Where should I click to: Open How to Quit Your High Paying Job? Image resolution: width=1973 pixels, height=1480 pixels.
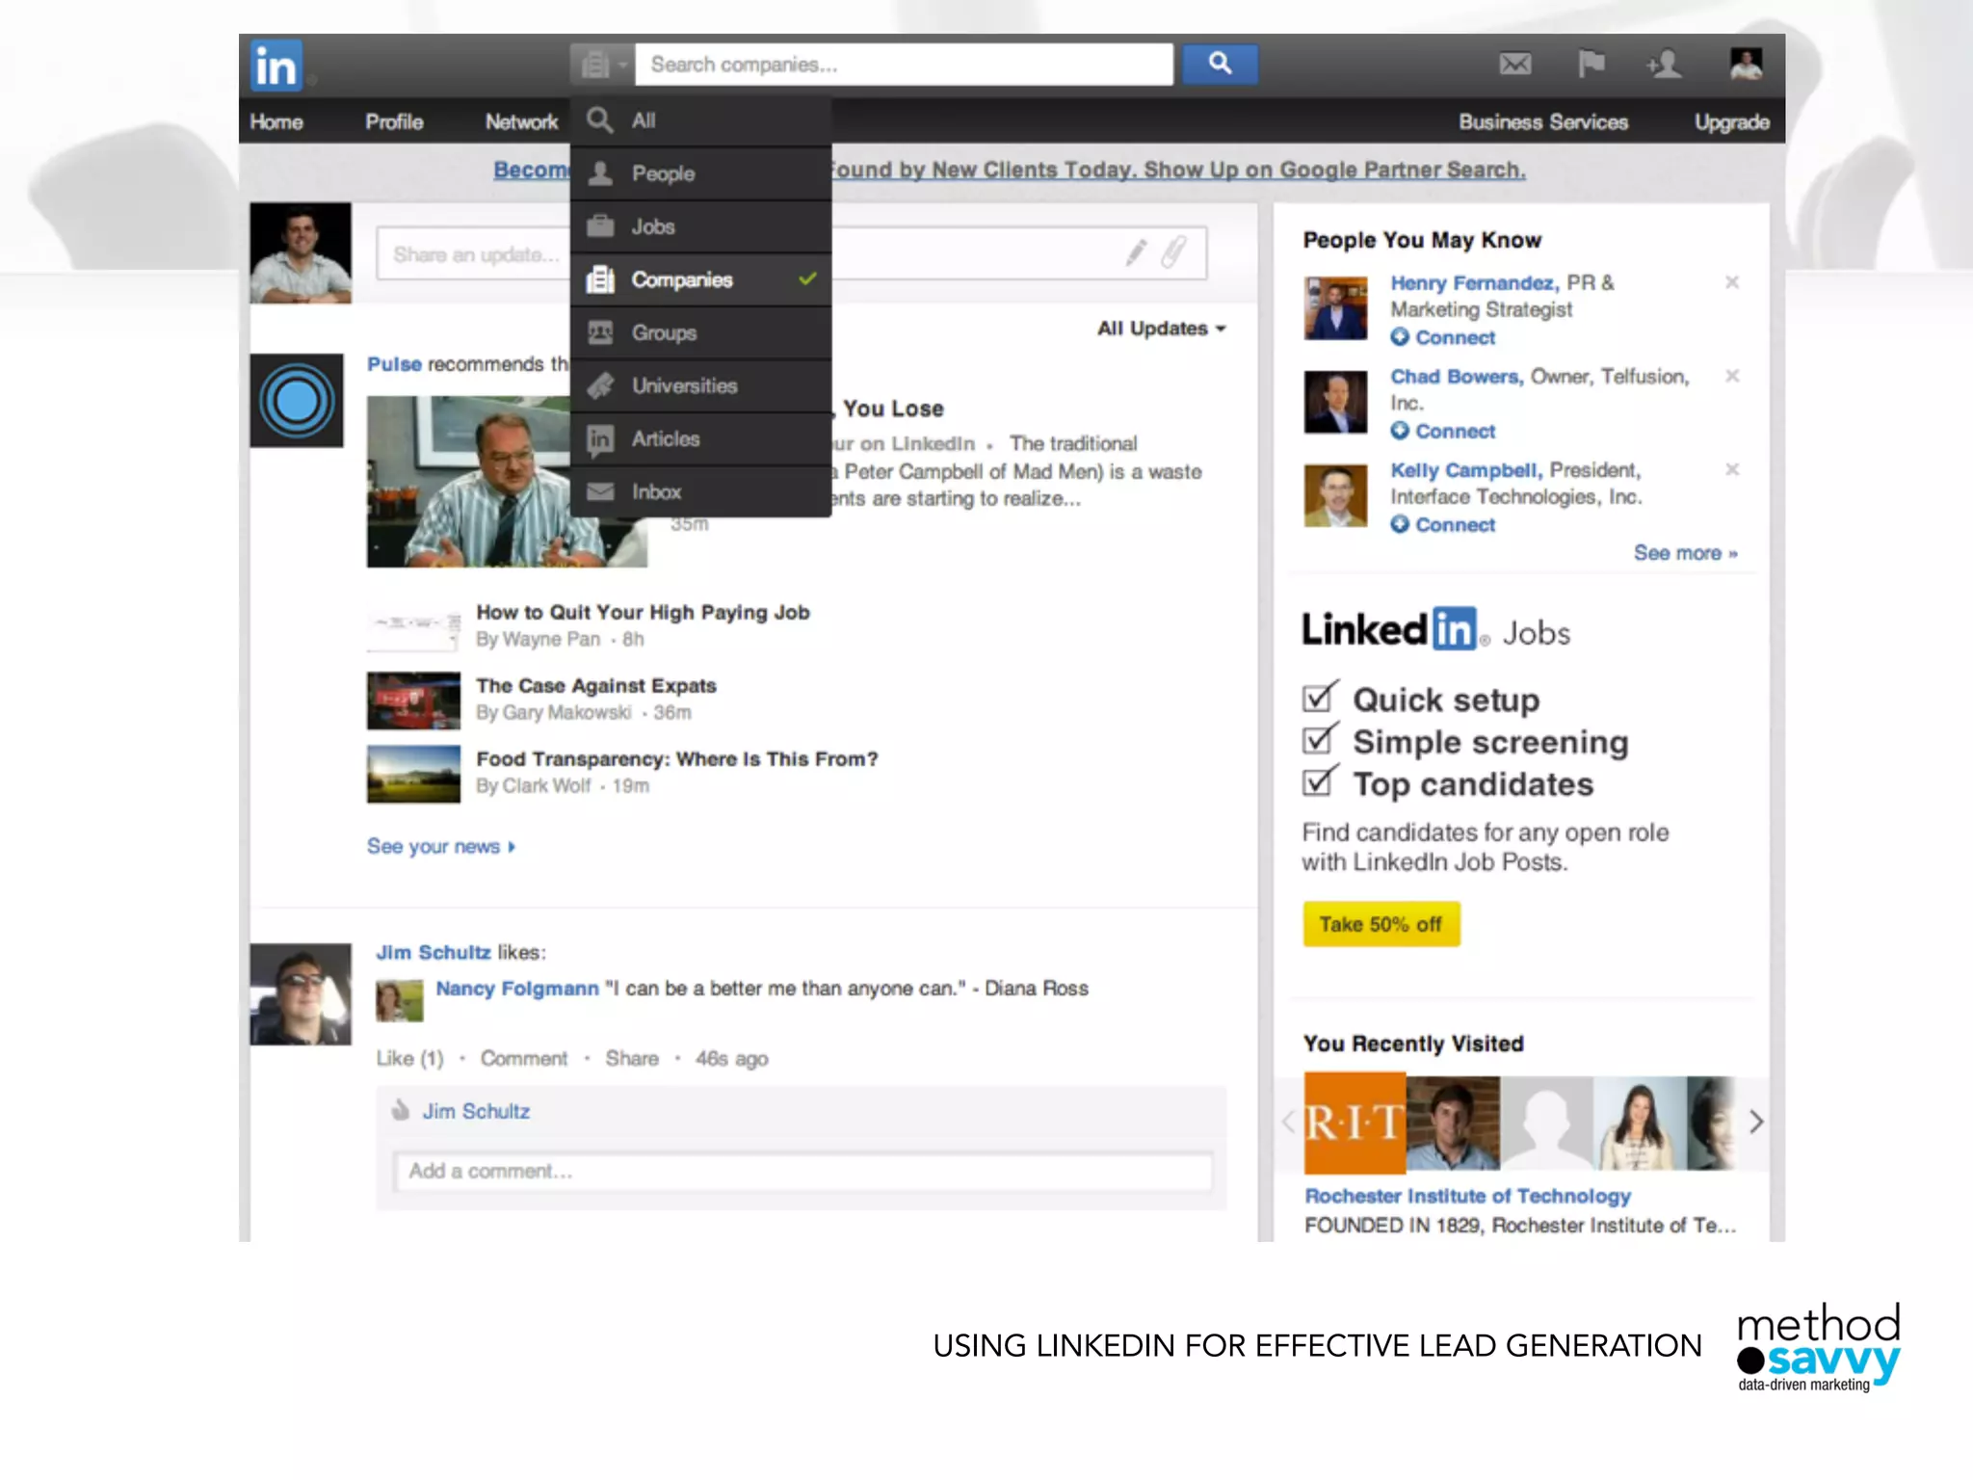[x=643, y=613]
